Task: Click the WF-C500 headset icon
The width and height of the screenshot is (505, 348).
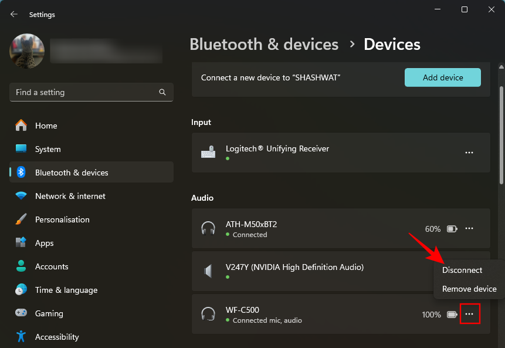Action: point(208,313)
